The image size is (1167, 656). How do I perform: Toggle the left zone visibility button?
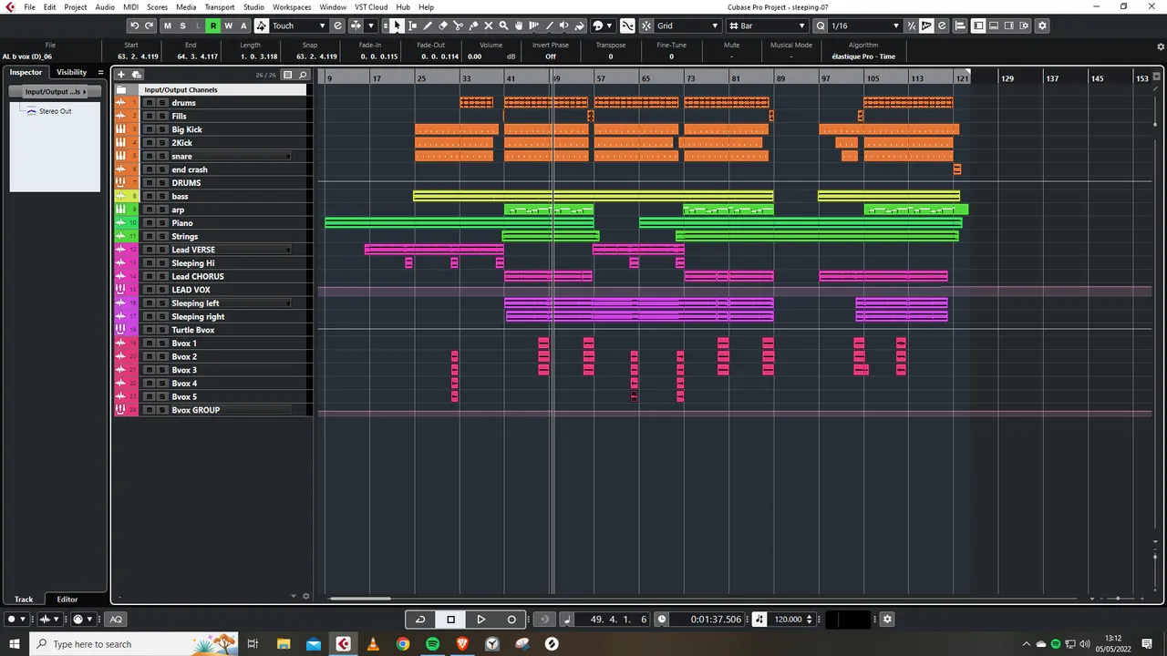[x=978, y=26]
